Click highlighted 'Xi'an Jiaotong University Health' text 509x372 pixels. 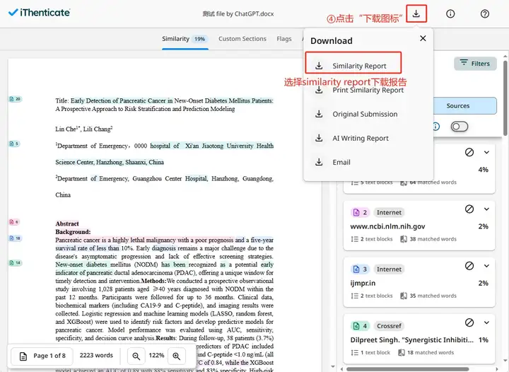click(x=229, y=146)
